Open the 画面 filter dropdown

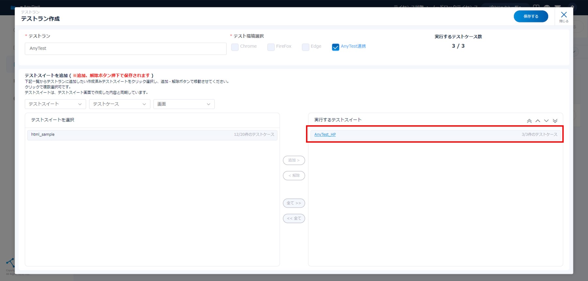point(184,104)
